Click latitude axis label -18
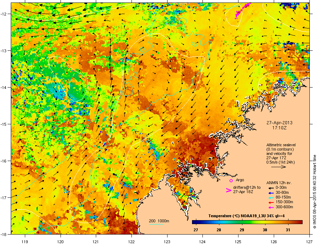 (4, 234)
